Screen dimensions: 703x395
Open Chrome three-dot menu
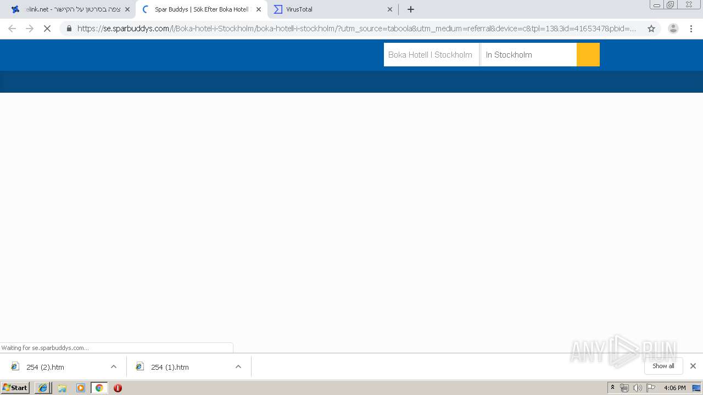[691, 29]
